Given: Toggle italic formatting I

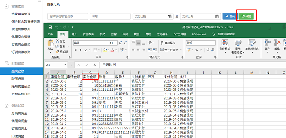Looking at the screenshot, I should click(80, 50).
